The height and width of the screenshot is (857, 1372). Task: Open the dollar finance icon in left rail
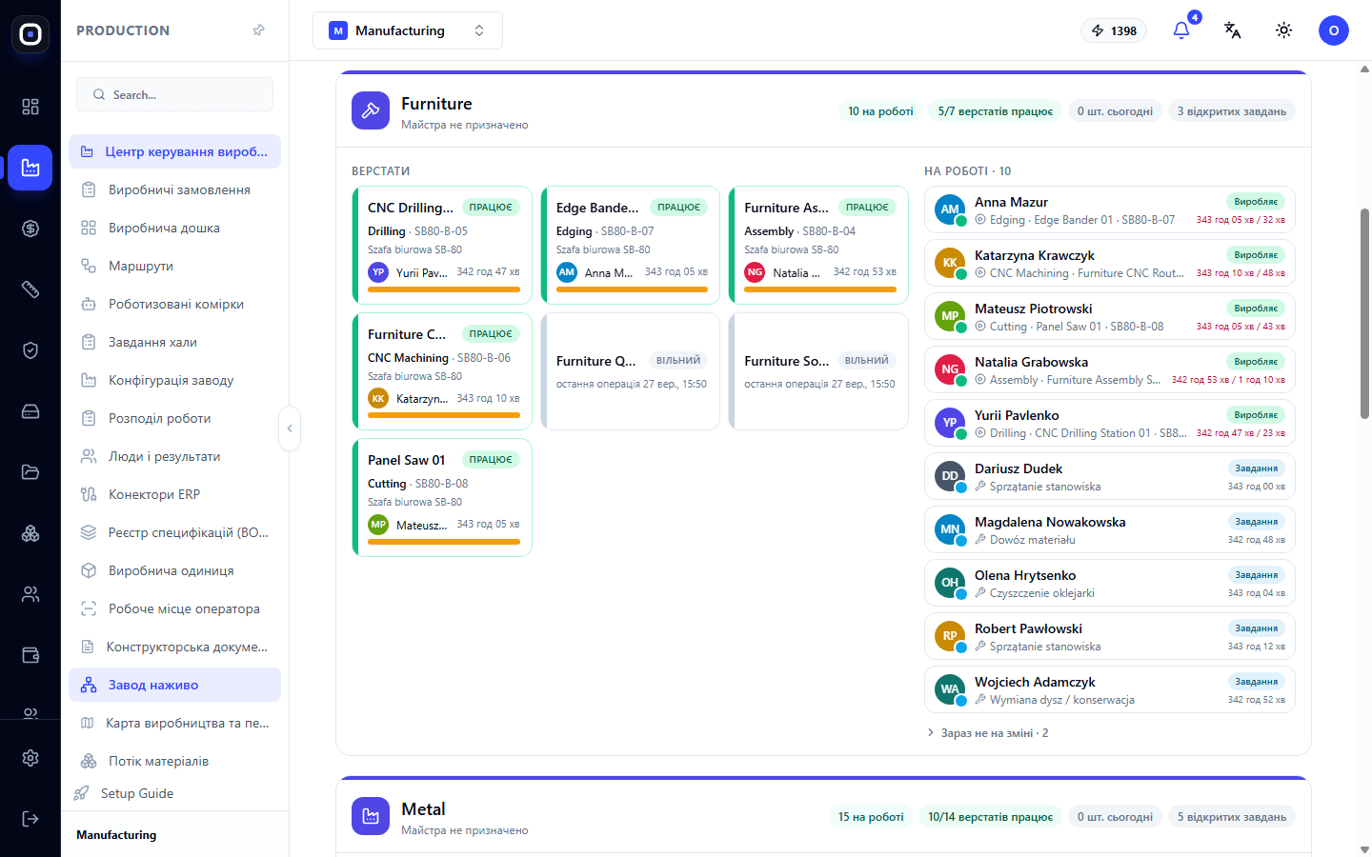pyautogui.click(x=30, y=229)
